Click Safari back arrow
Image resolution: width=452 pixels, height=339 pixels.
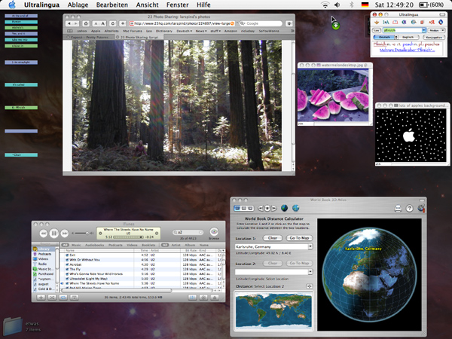[x=69, y=23]
